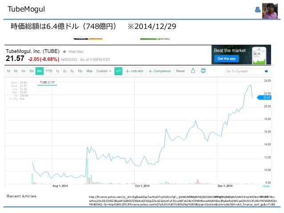Click the TUBE 21.57 legend label
Viewport: 284px width, 213px height.
(47, 83)
